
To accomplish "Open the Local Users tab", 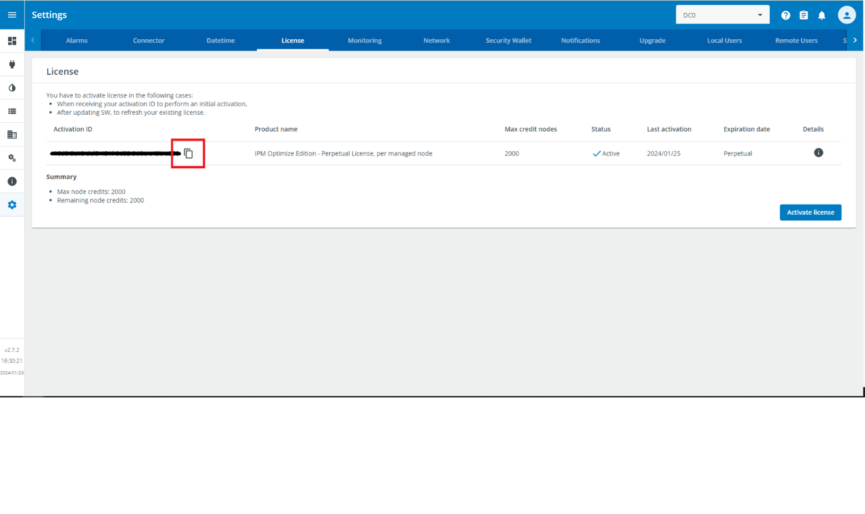I will tap(724, 40).
